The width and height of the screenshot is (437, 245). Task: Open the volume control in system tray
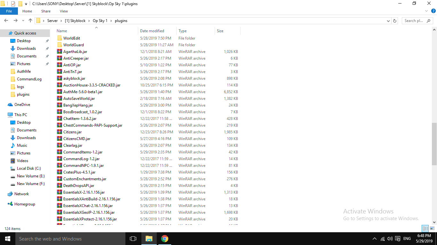[390, 239]
